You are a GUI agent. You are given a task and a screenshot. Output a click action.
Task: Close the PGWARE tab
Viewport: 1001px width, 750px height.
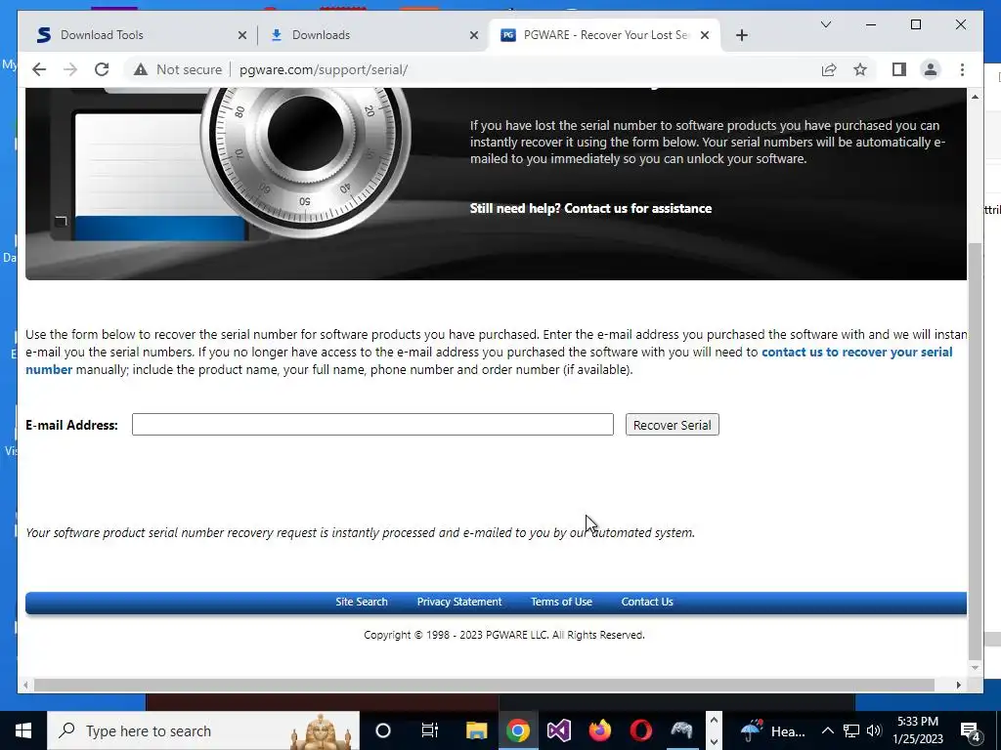(x=705, y=36)
